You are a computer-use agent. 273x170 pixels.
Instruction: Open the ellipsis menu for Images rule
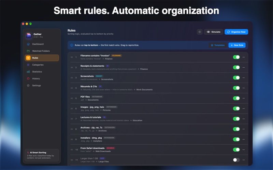pyautogui.click(x=244, y=108)
